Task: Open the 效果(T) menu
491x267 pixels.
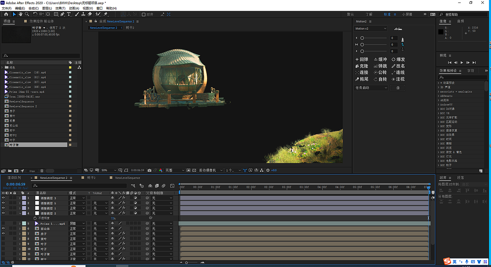Action: [60, 8]
